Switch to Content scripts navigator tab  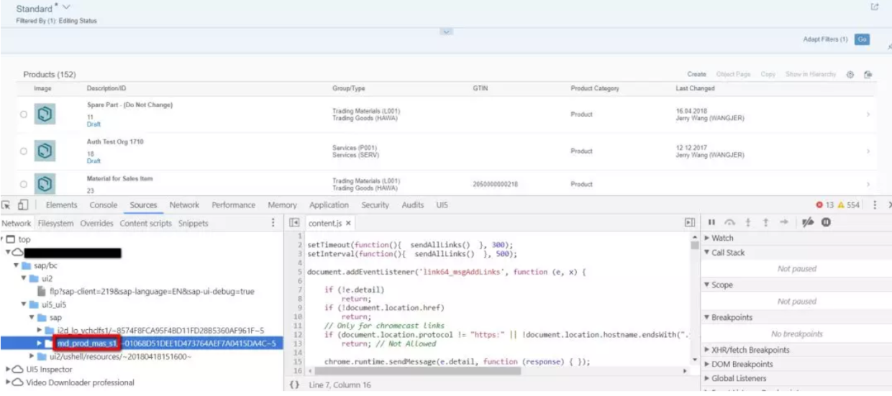point(145,224)
